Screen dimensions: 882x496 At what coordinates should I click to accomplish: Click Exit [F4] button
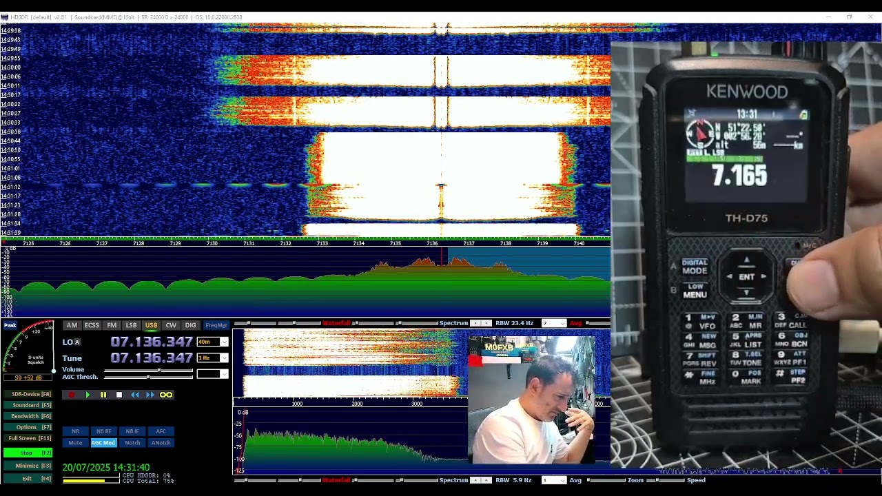coord(28,478)
